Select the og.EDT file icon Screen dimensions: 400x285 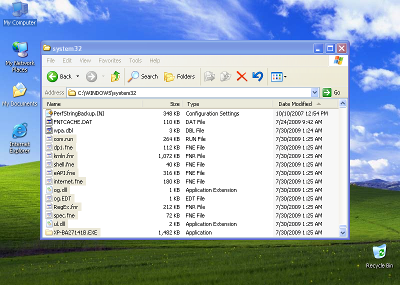(49, 198)
